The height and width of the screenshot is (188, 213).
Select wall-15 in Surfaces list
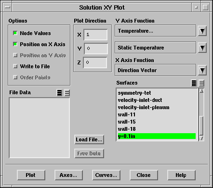(x=157, y=122)
